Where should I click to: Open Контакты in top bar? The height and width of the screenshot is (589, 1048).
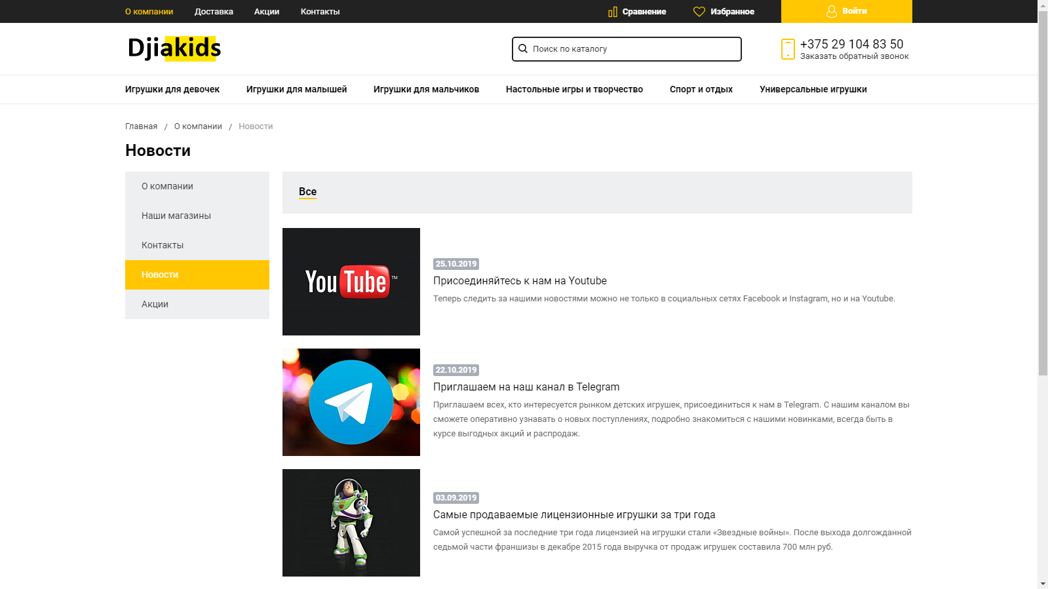tap(320, 12)
